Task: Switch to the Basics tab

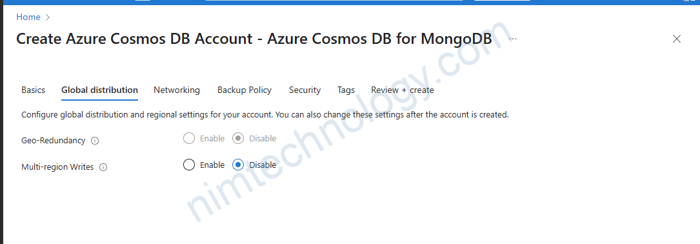Action: (33, 90)
